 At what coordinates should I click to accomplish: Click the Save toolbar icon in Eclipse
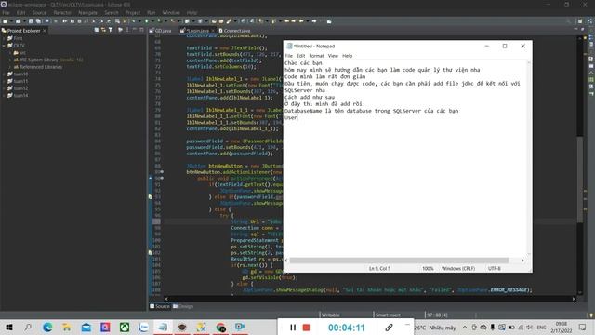[x=31, y=21]
